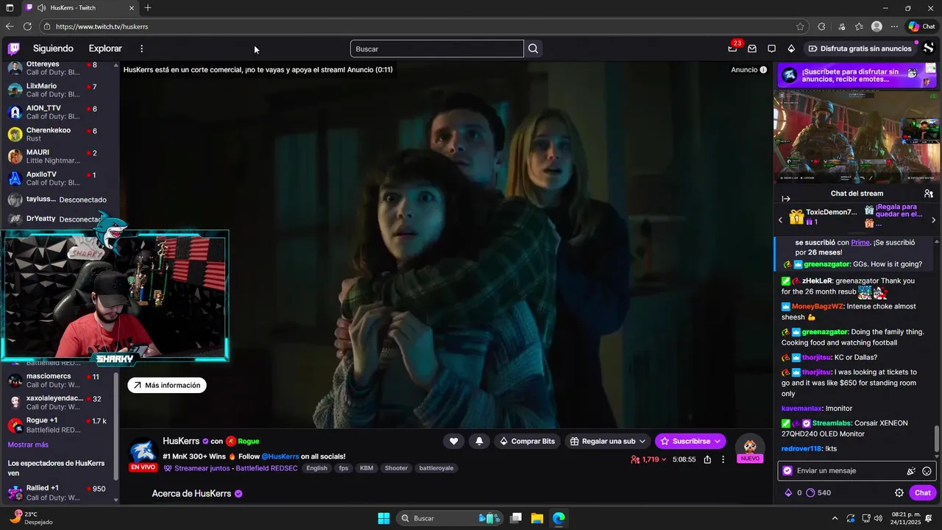Viewport: 942px width, 530px height.
Task: Select the HusKerrs - Twitch browser tab
Action: [80, 8]
